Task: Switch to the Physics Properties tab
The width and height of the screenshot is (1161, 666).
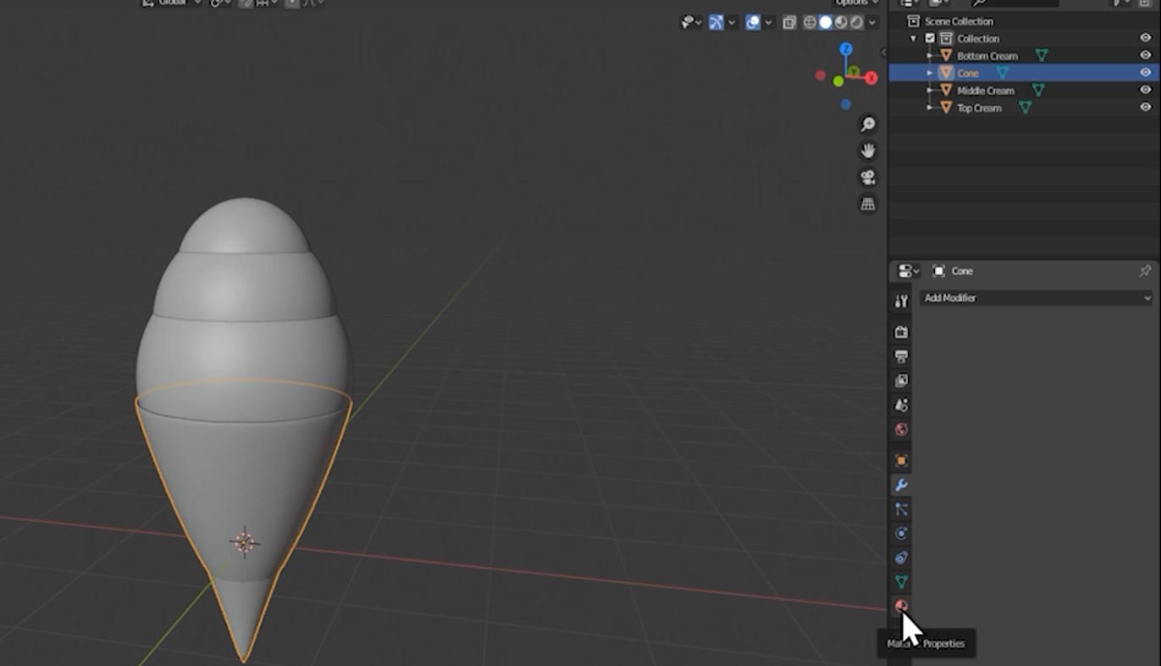Action: click(901, 534)
